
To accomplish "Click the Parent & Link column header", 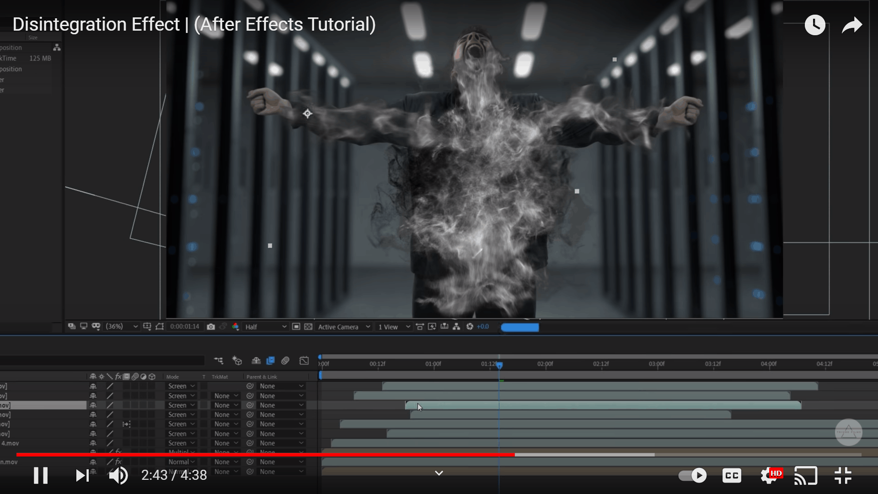I will 262,377.
